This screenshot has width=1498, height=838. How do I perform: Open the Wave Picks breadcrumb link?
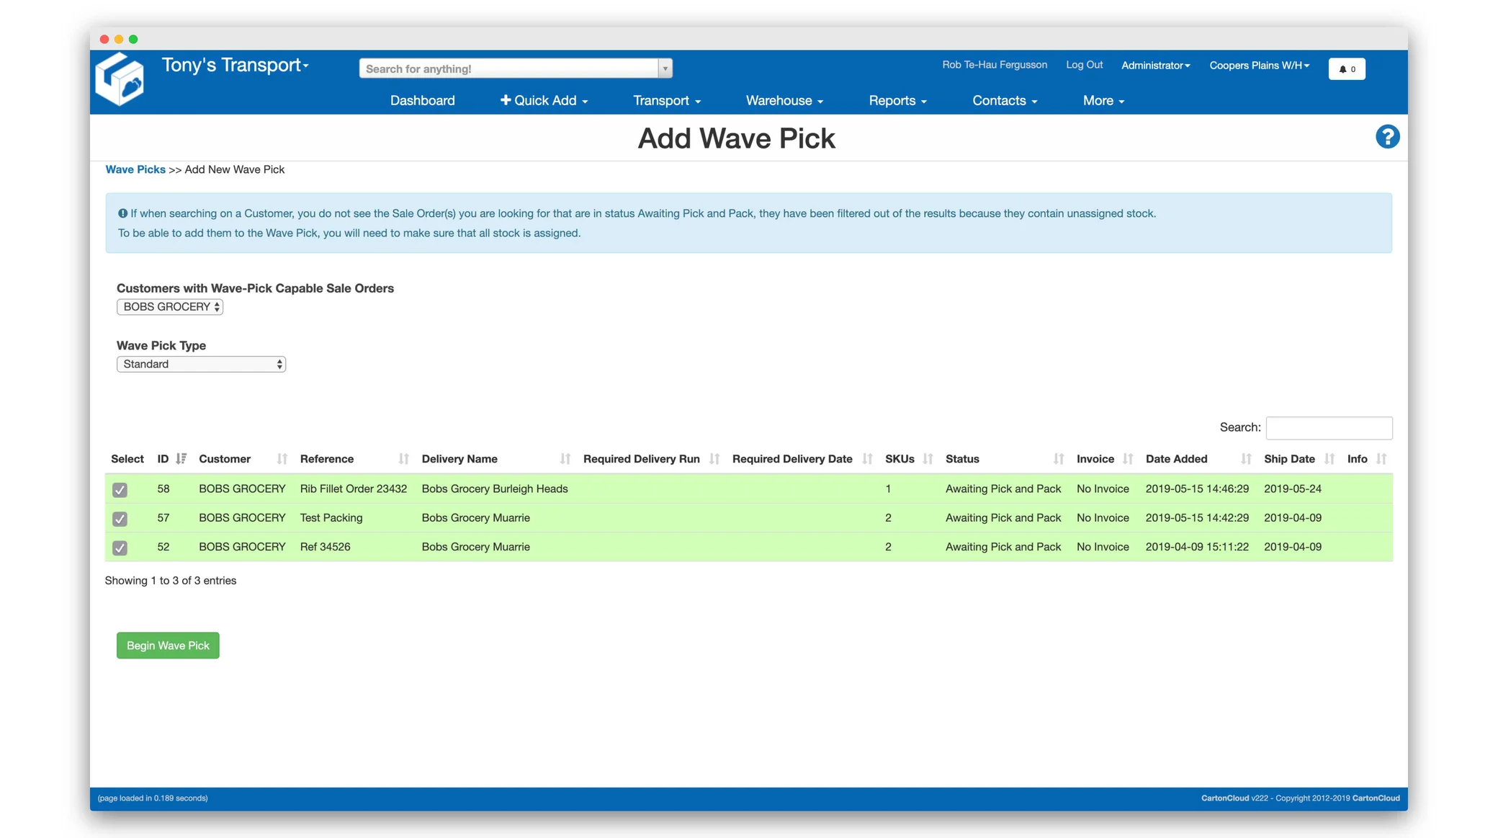click(135, 169)
